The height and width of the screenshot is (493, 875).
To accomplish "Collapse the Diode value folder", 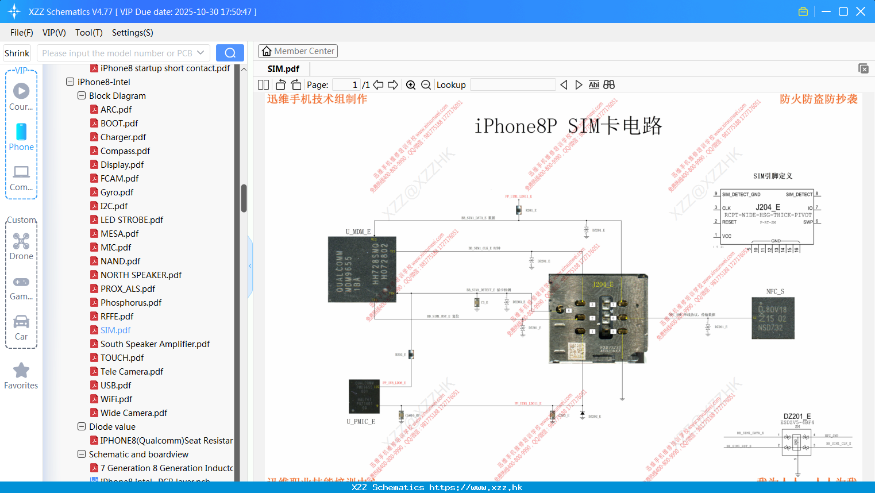I will pyautogui.click(x=82, y=427).
